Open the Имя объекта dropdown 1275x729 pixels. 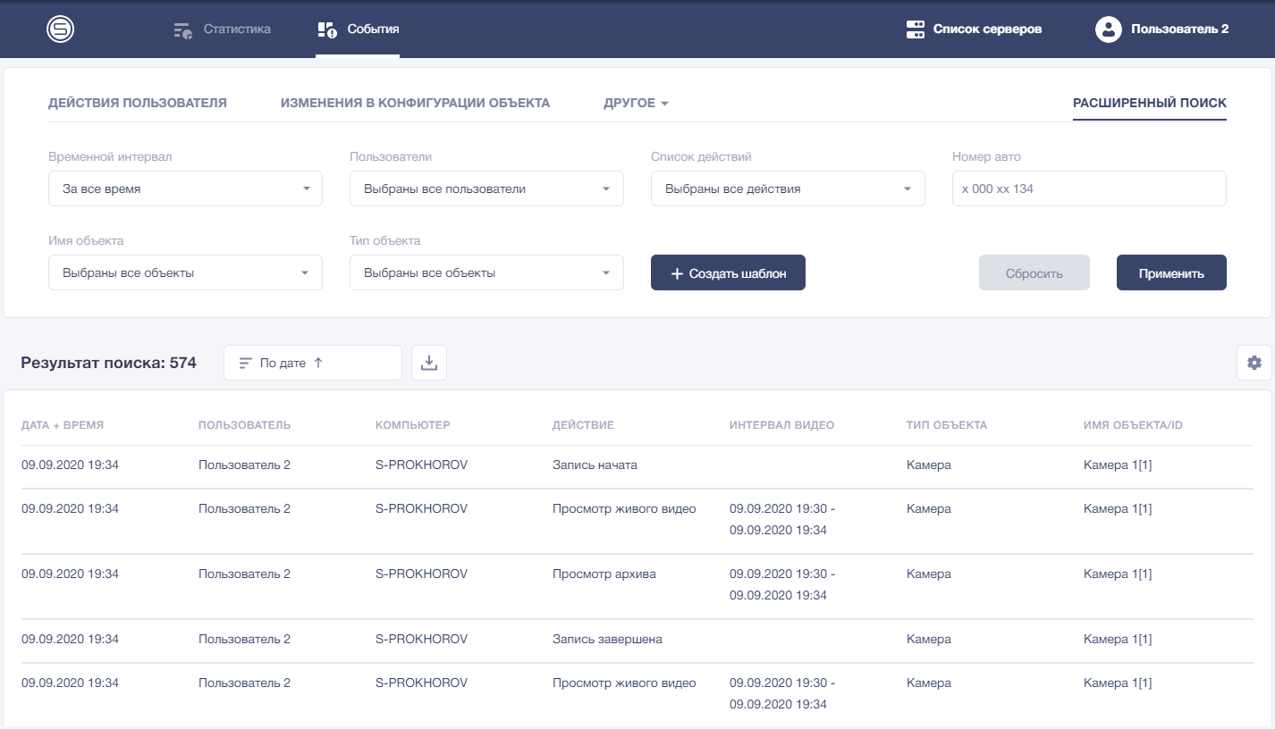click(185, 273)
